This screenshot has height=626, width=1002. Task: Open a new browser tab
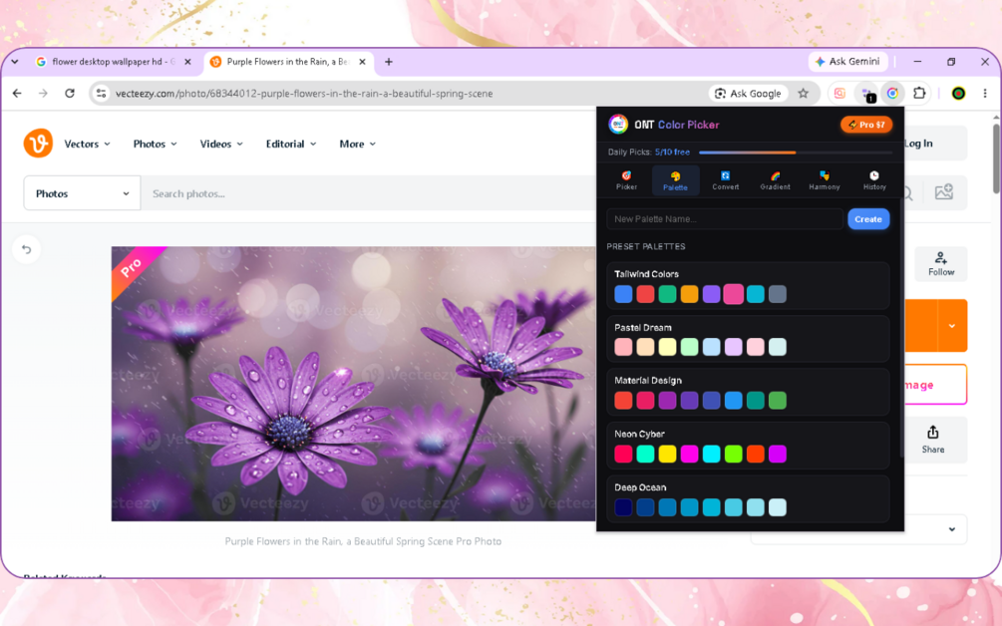click(x=389, y=62)
